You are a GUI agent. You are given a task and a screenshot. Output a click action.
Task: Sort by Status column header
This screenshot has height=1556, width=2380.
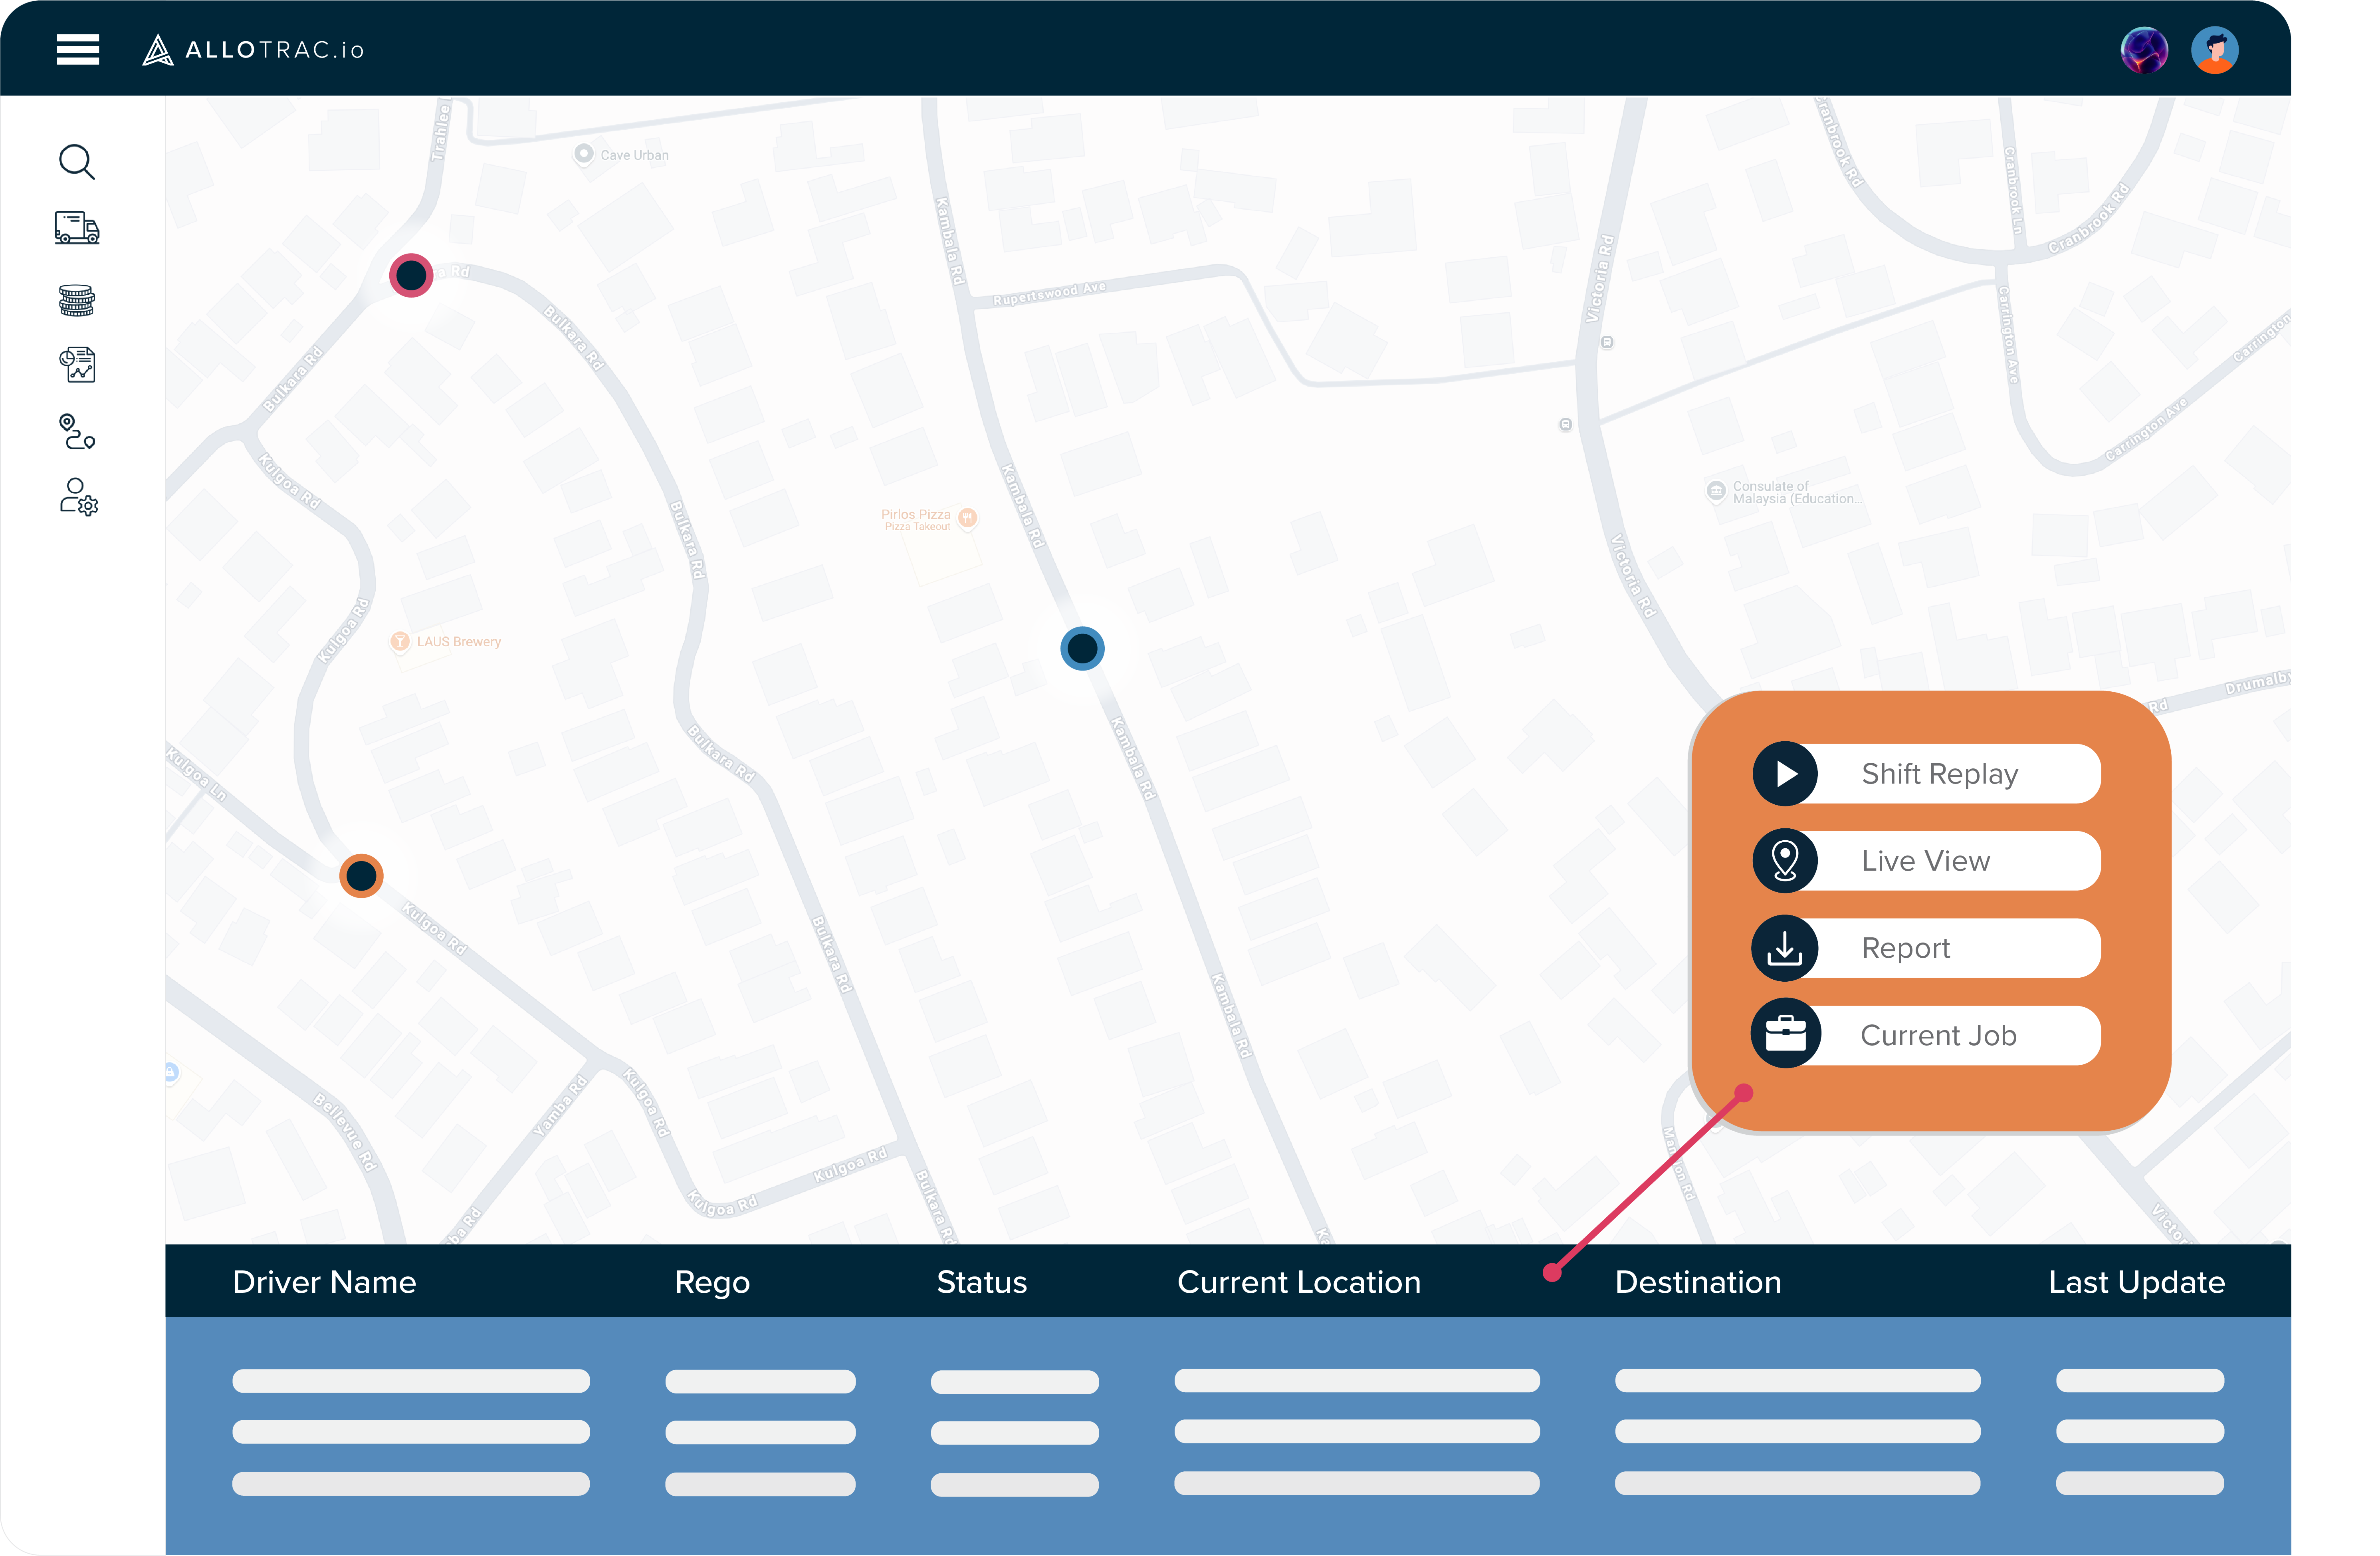982,1282
